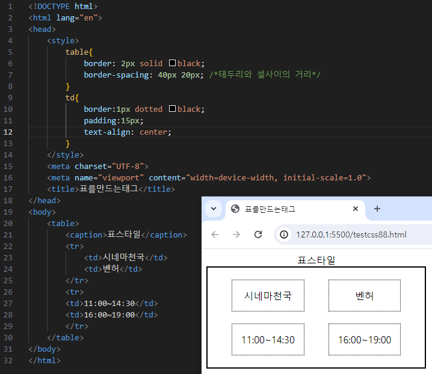Select the 표를만드는태그 browser tab
Screen dimensions: 432x374
coord(295,209)
